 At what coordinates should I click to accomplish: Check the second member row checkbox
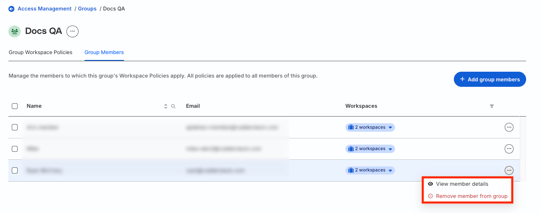15,149
